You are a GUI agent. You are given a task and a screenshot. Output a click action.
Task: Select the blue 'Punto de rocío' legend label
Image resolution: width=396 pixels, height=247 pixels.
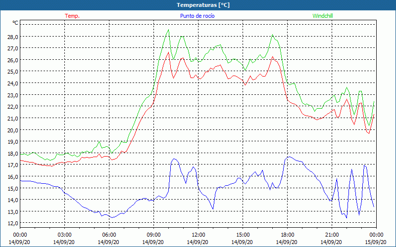197,16
